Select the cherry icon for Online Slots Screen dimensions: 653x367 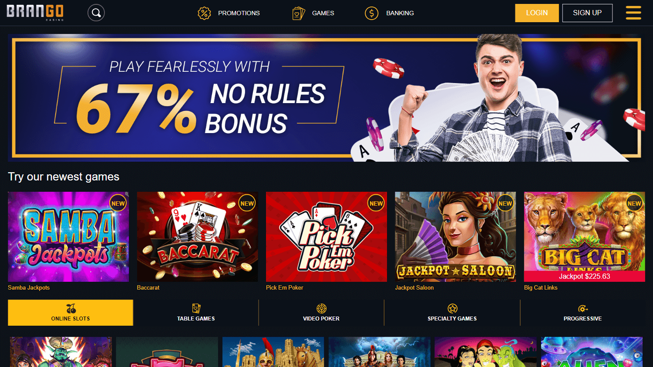71,309
